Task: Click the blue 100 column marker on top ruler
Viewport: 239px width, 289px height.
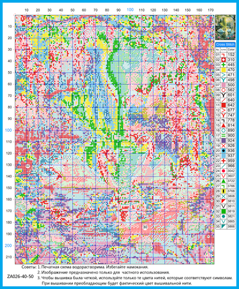Action: click(x=130, y=9)
